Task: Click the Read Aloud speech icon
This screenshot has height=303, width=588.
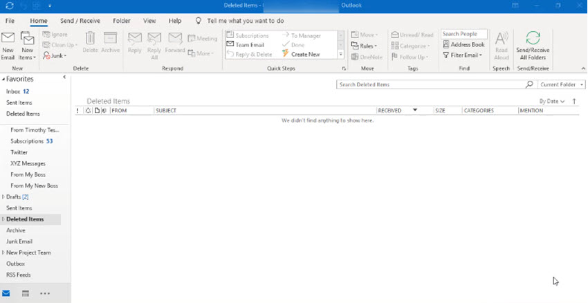Action: 502,46
